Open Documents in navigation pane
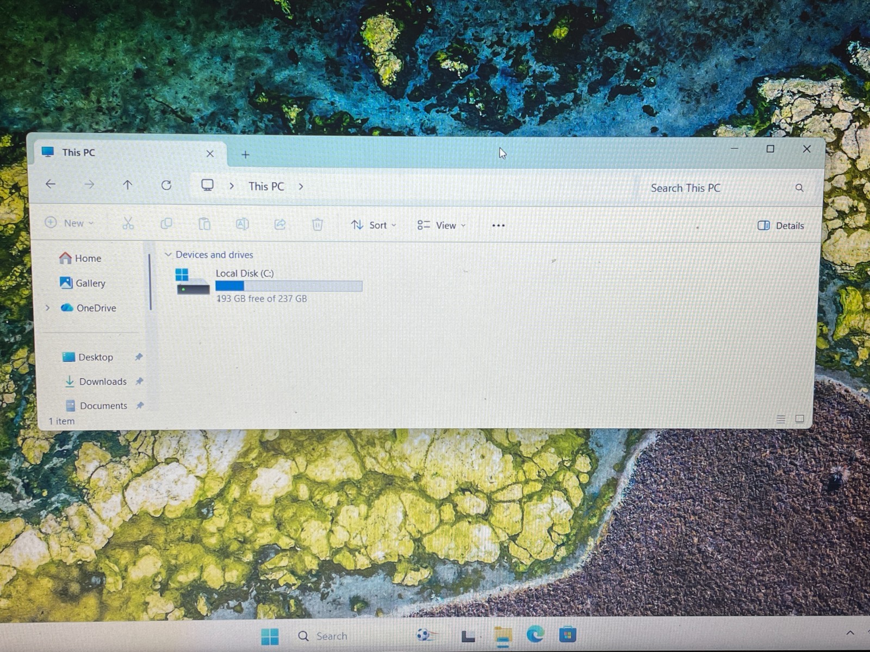The image size is (870, 652). tap(97, 405)
